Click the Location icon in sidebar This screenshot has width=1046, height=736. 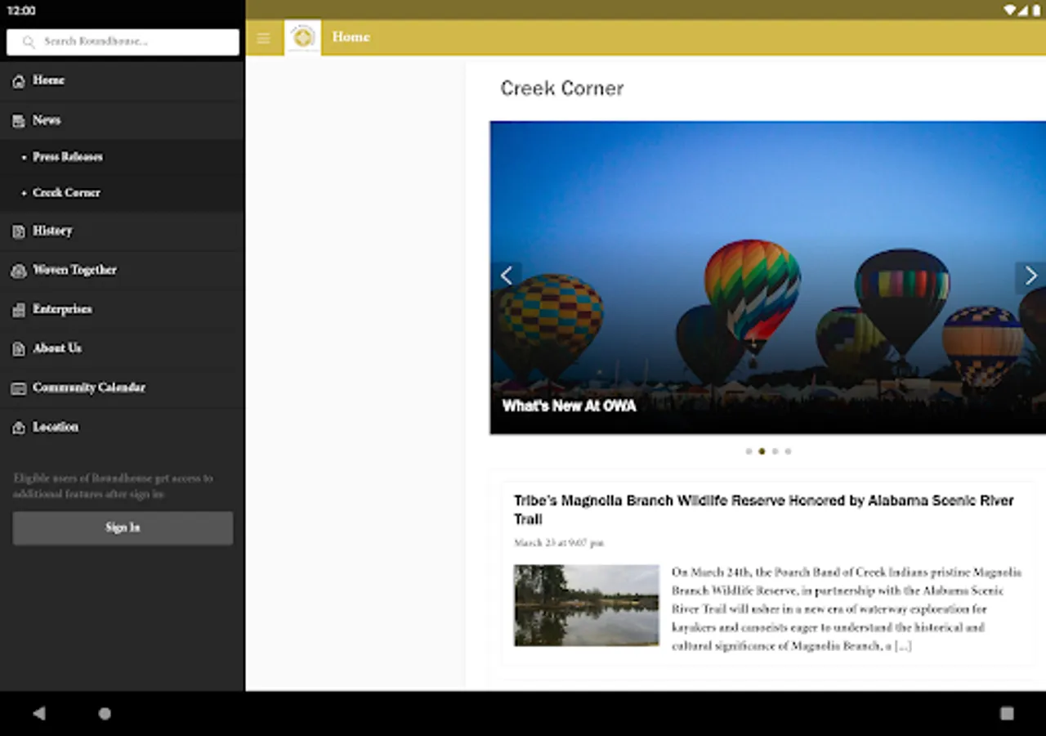pyautogui.click(x=18, y=428)
